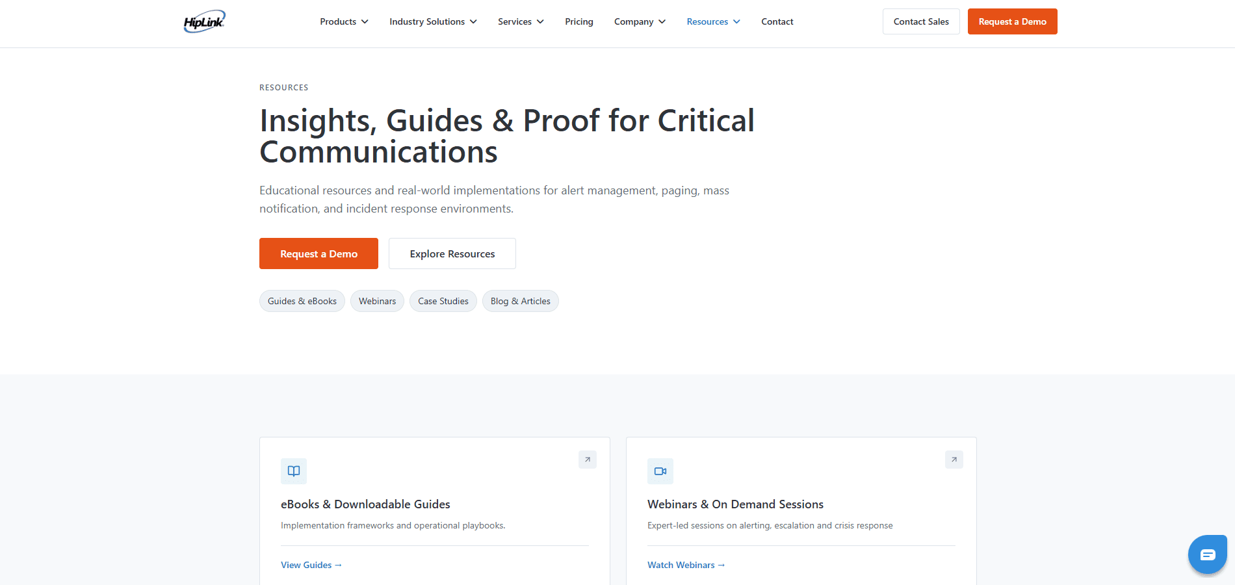Click the video camera icon for Webinars
Screen dimensions: 1235x585
point(660,471)
